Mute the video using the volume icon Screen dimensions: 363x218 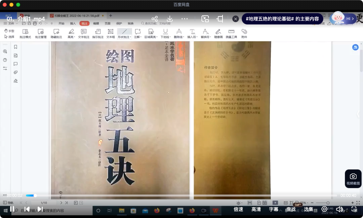tap(339, 209)
